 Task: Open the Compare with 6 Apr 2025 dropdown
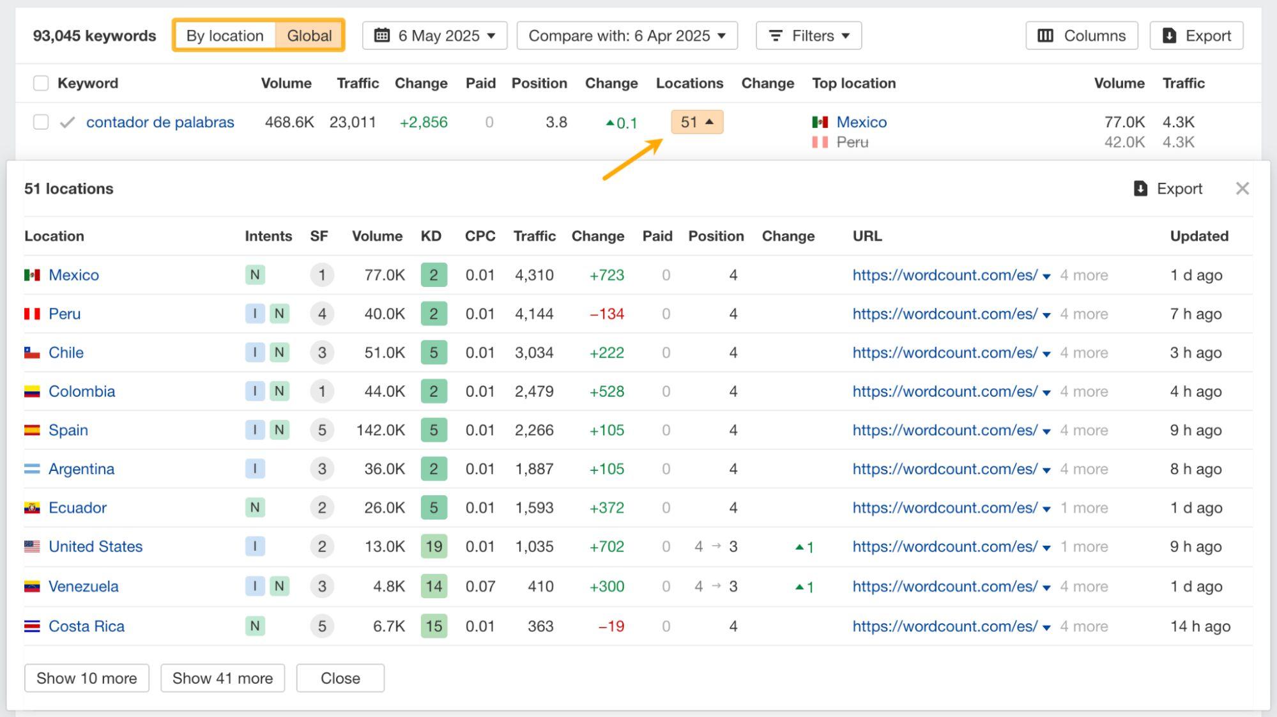point(627,36)
